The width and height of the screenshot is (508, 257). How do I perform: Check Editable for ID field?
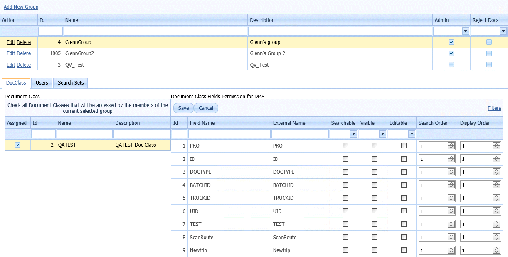click(x=404, y=159)
